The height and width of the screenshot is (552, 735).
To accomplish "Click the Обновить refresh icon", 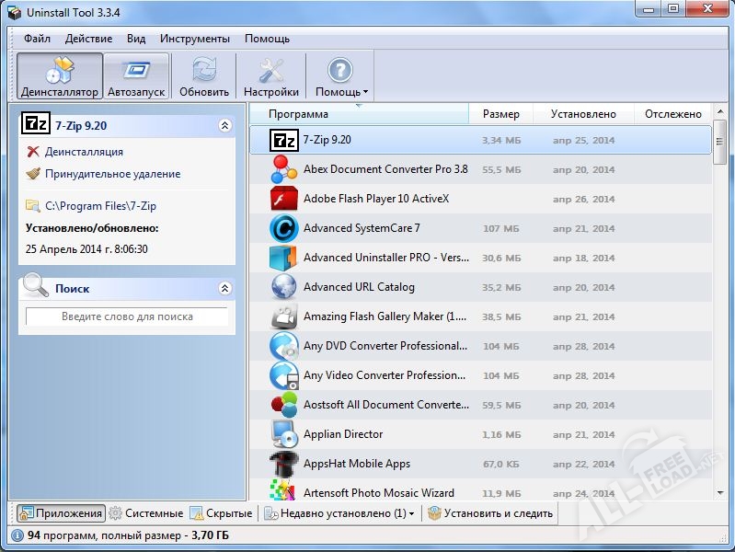I will point(204,71).
